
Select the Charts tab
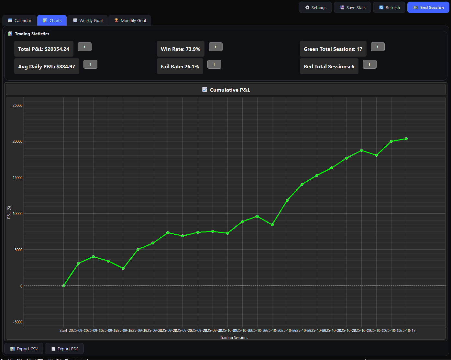pos(52,20)
